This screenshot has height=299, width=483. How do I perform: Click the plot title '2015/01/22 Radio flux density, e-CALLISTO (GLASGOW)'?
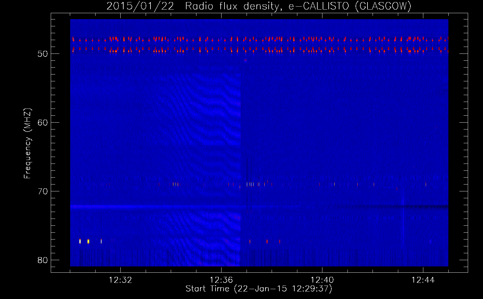259,6
